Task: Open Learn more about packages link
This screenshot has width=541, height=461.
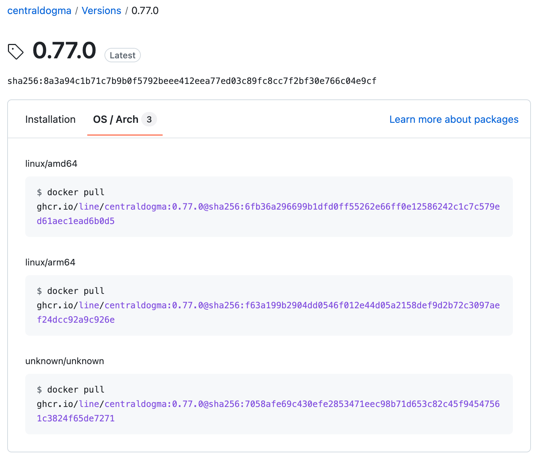Action: click(454, 120)
